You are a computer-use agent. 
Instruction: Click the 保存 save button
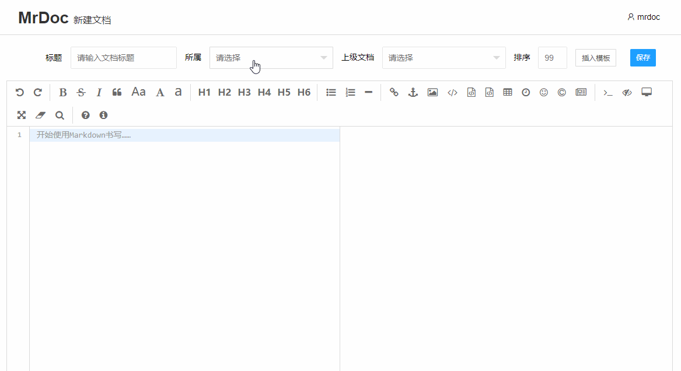642,58
